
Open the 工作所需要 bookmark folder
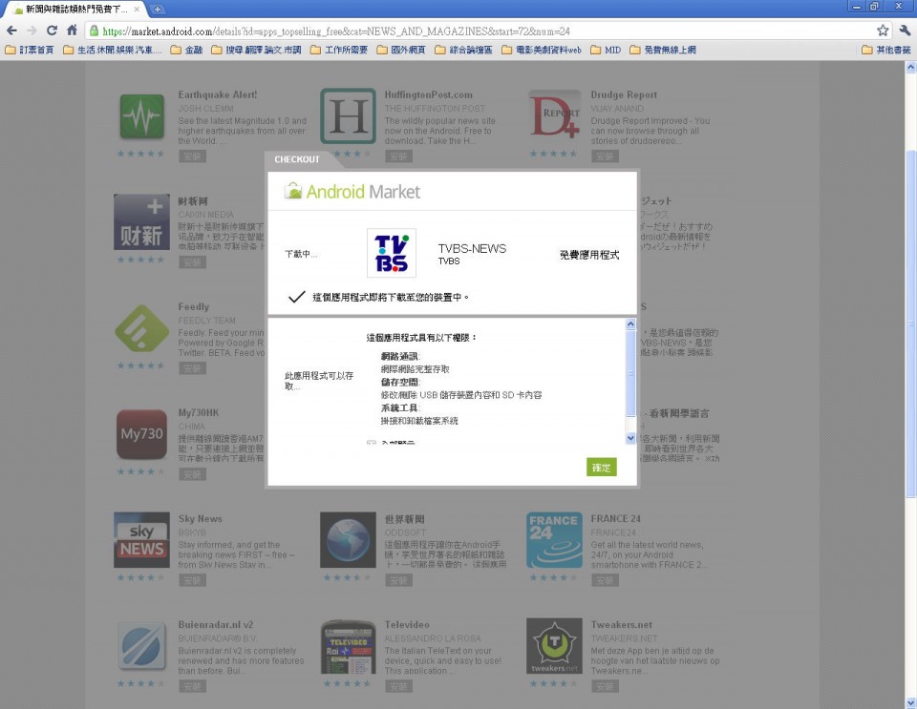coord(339,50)
